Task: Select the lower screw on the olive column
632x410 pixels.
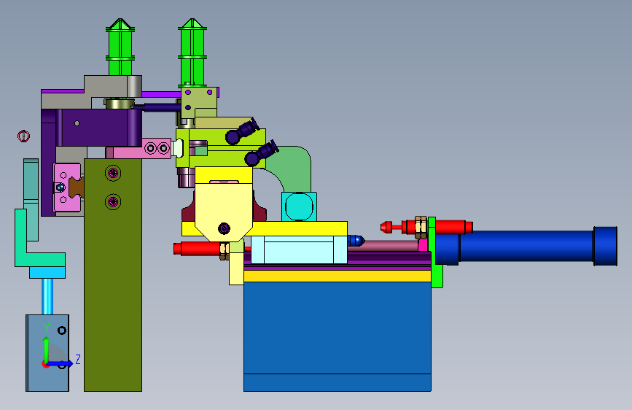Action: click(113, 201)
